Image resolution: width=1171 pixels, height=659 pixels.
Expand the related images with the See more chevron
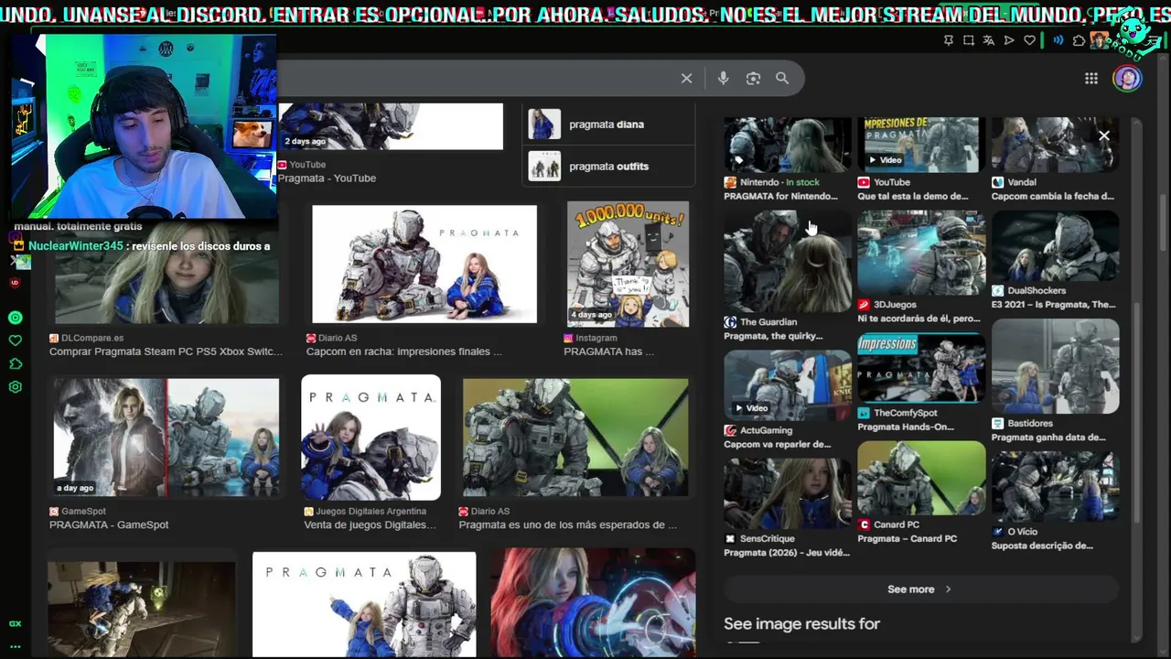click(x=948, y=589)
